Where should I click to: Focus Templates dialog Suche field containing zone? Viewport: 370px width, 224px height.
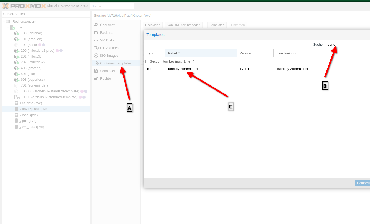coord(348,44)
